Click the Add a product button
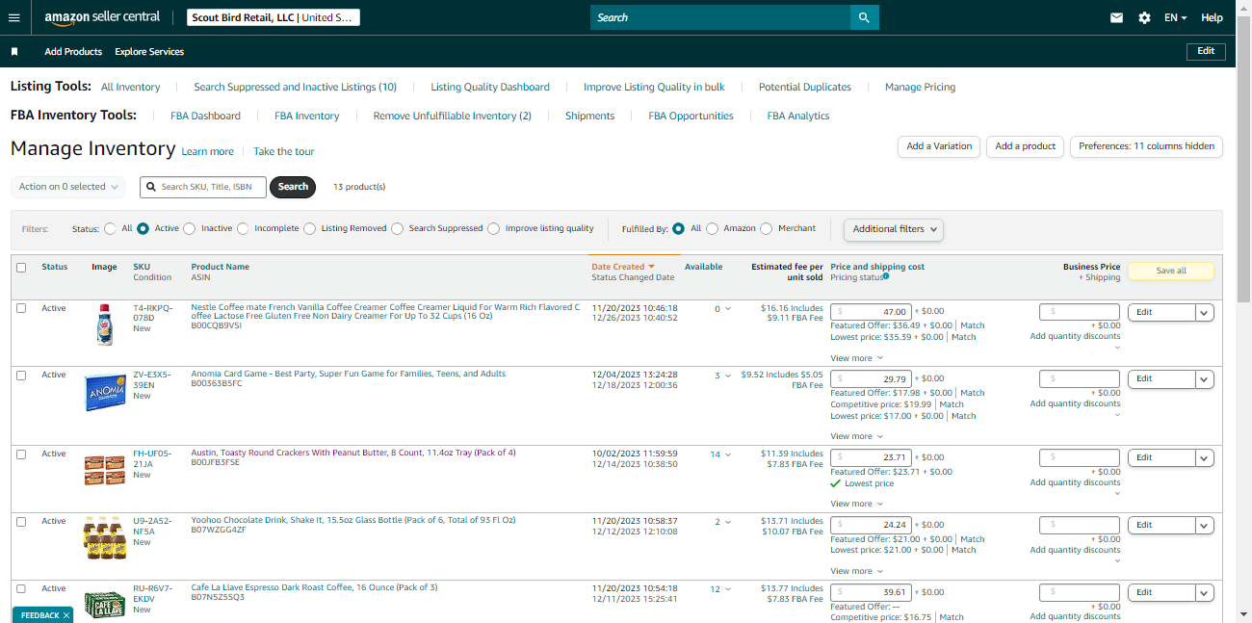The height and width of the screenshot is (623, 1252). (1026, 146)
